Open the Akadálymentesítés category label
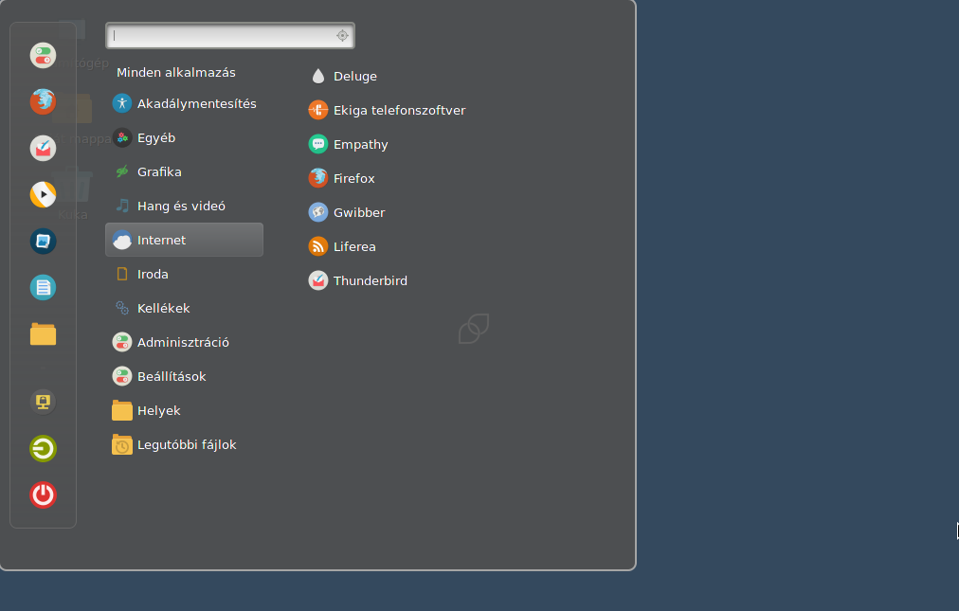 point(197,104)
